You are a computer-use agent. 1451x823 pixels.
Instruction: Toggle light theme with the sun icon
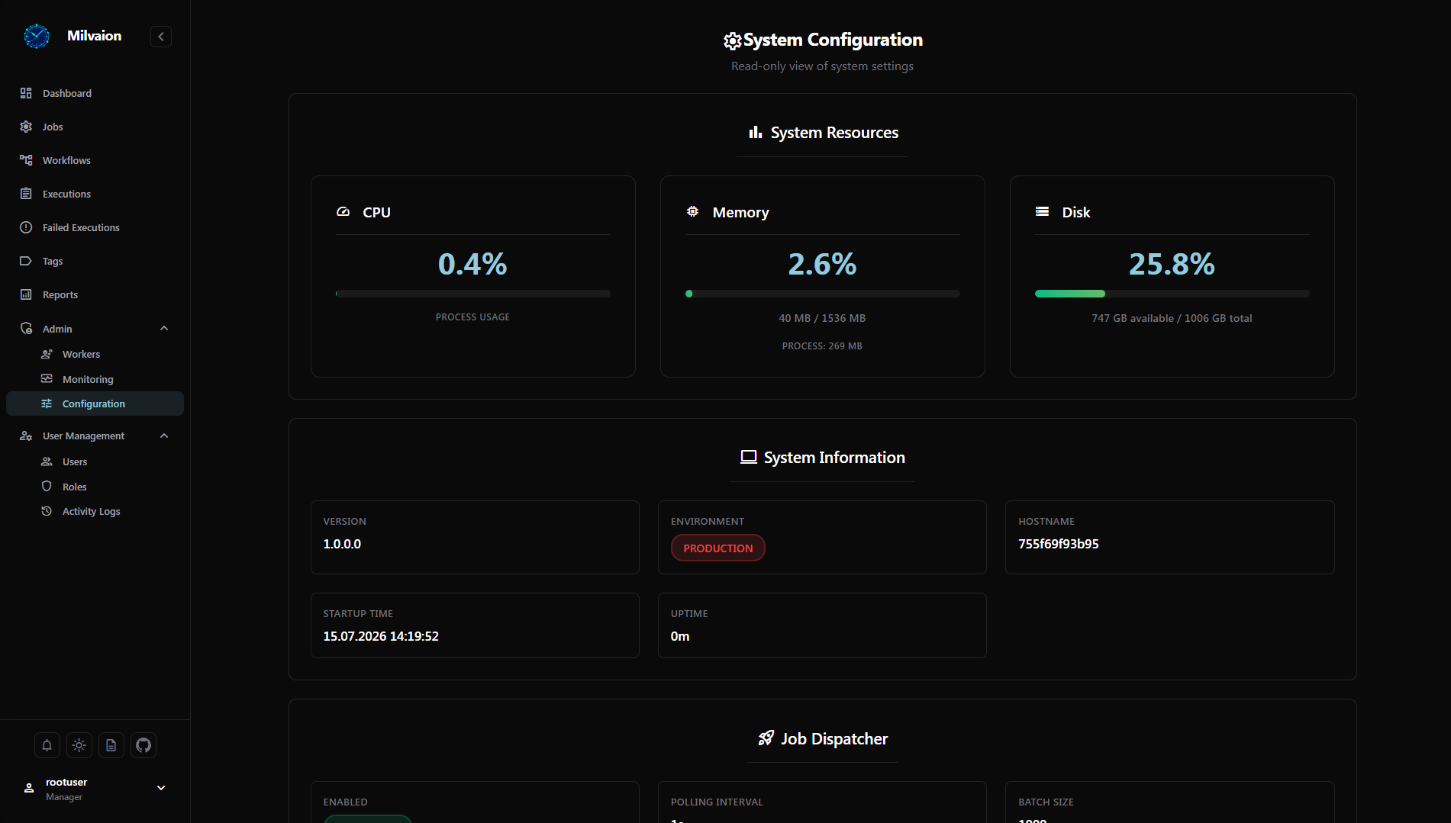click(79, 745)
